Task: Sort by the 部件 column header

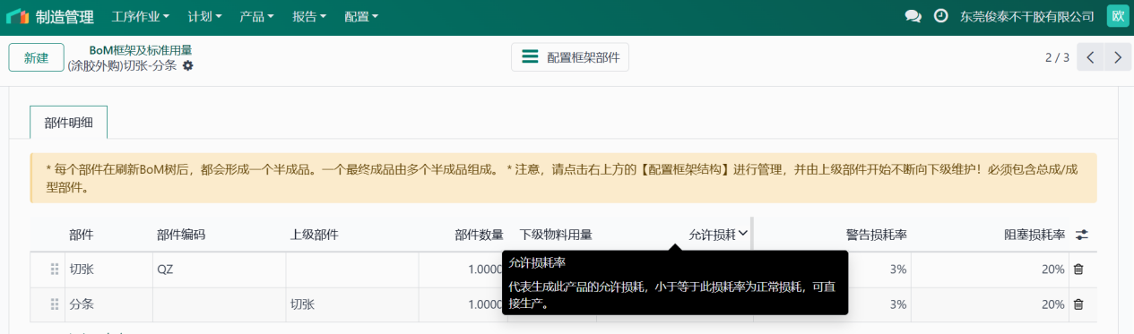Action: [x=82, y=235]
